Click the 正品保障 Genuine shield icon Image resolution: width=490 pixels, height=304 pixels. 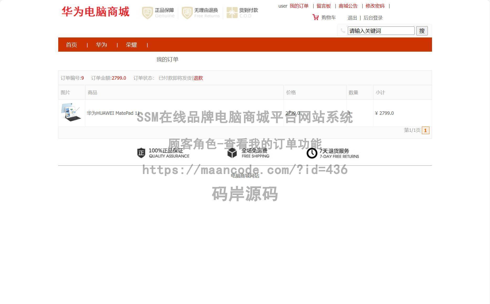pyautogui.click(x=147, y=13)
